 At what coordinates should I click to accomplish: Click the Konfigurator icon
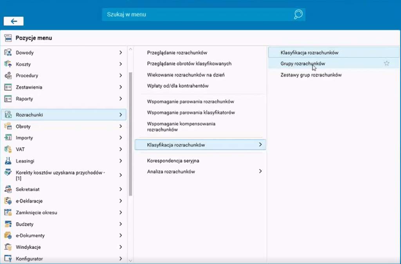(8, 259)
